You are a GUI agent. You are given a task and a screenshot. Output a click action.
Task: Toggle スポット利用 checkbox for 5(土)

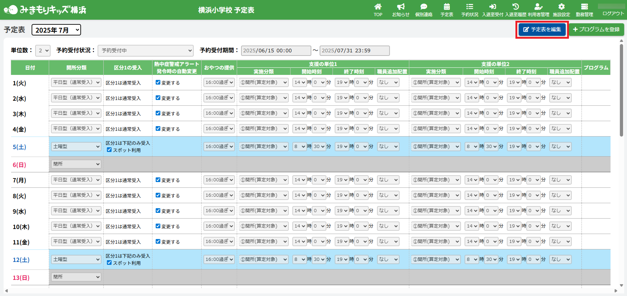tap(109, 150)
